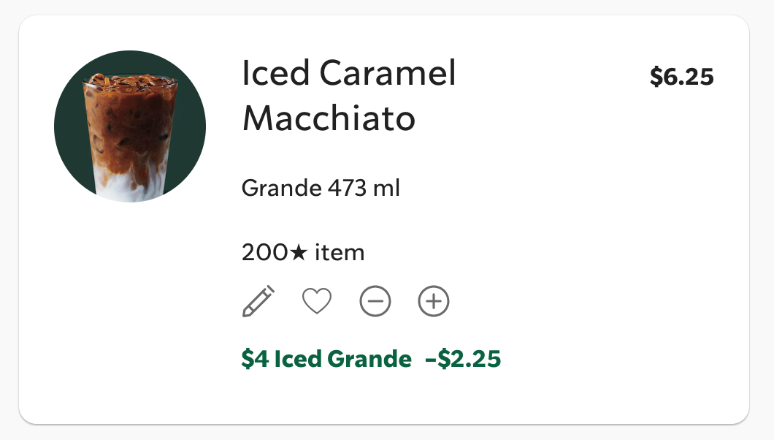
Task: Click the –$2.25 discount amount
Action: [x=463, y=359]
